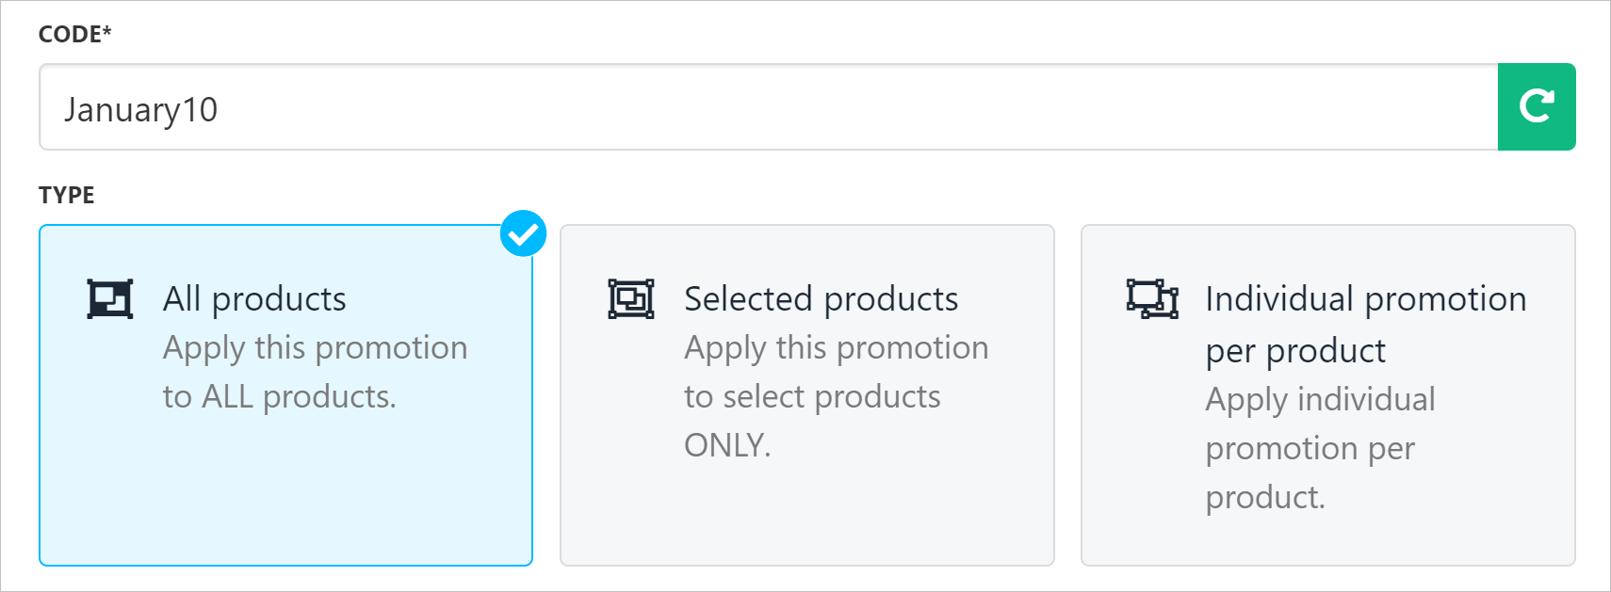Click the Selected products icon
The image size is (1611, 592).
(631, 299)
